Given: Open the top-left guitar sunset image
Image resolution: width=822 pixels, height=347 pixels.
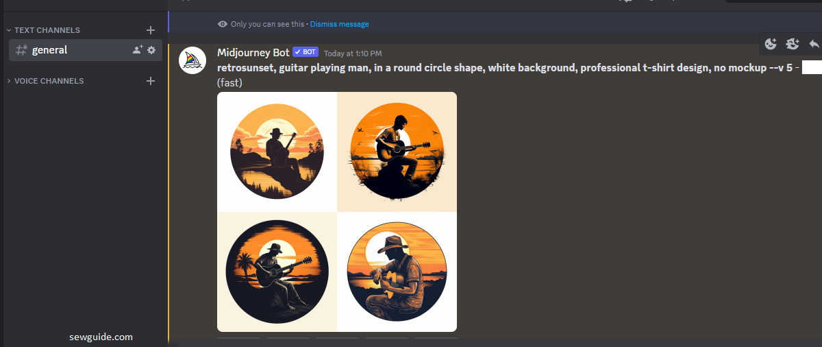Looking at the screenshot, I should (277, 152).
